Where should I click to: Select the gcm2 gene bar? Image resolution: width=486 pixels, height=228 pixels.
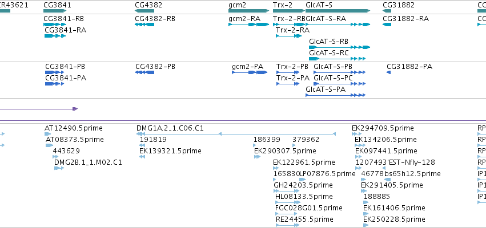coord(248,11)
